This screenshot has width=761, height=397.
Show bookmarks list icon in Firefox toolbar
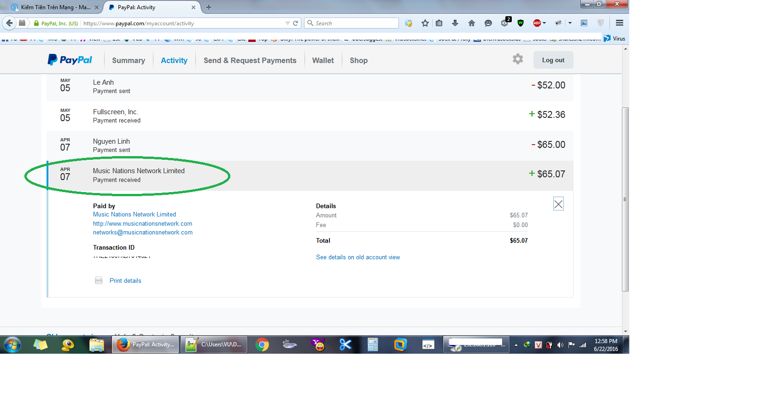439,23
